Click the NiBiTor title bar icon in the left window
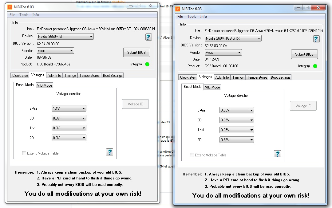Image resolution: width=332 pixels, height=208 pixels. (10, 7)
